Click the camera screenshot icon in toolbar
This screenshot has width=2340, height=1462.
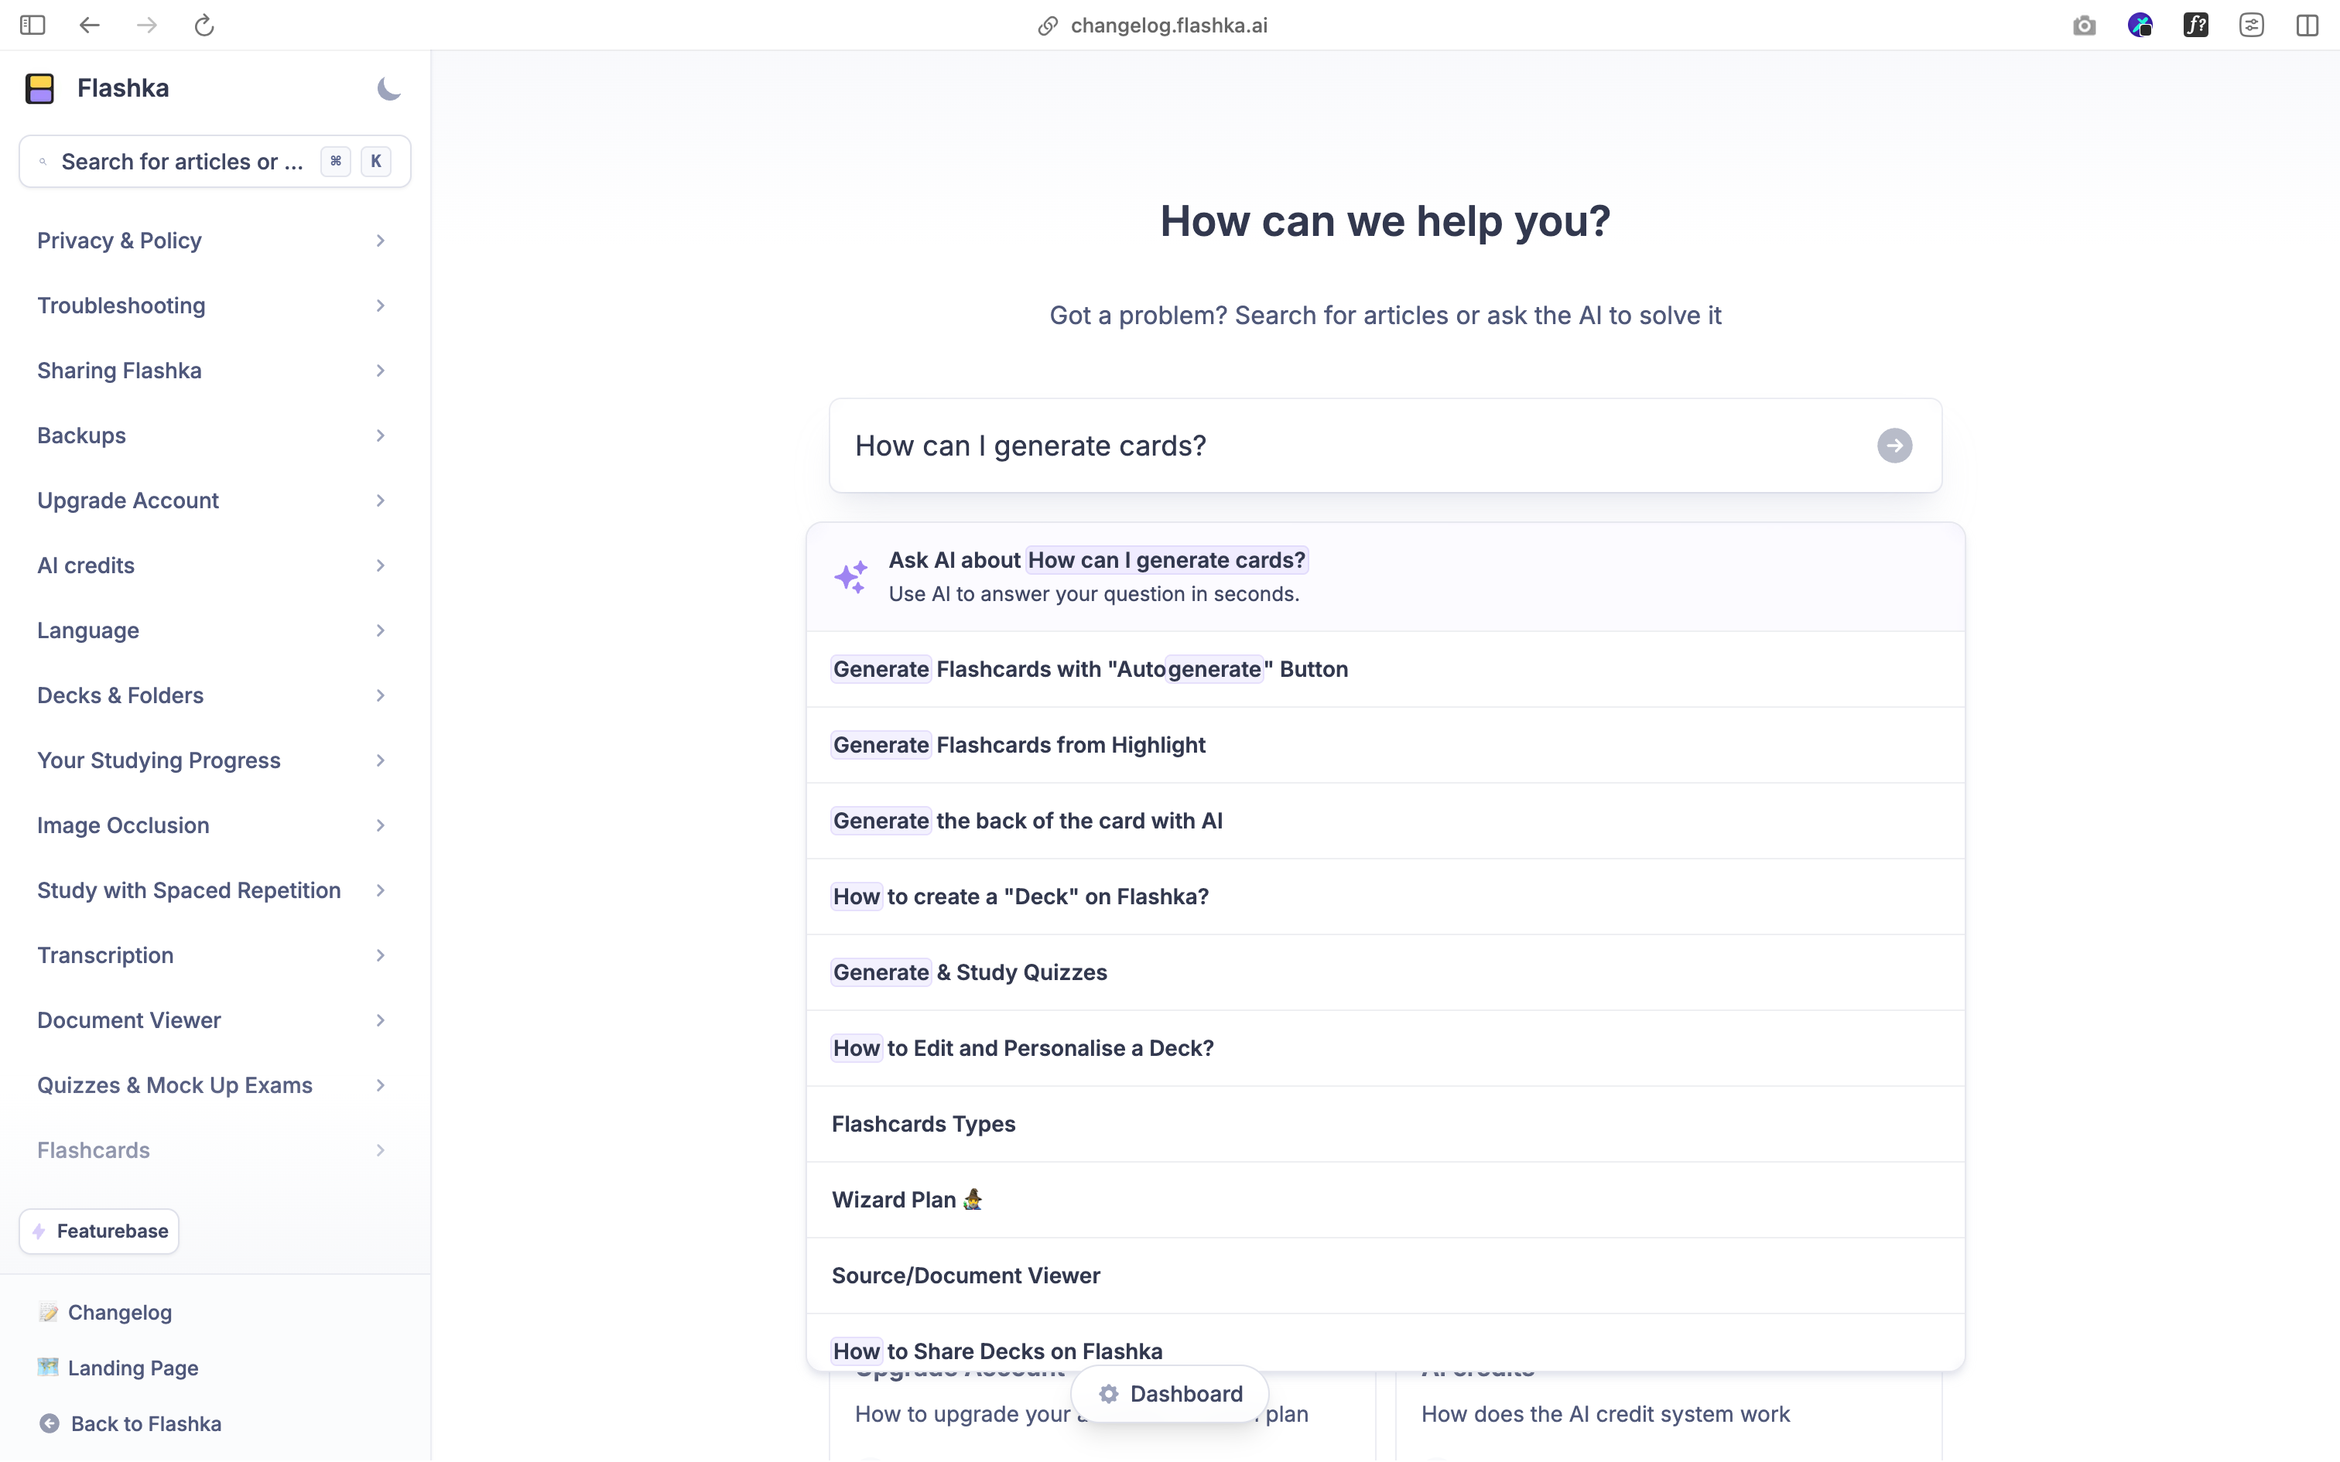2084,26
